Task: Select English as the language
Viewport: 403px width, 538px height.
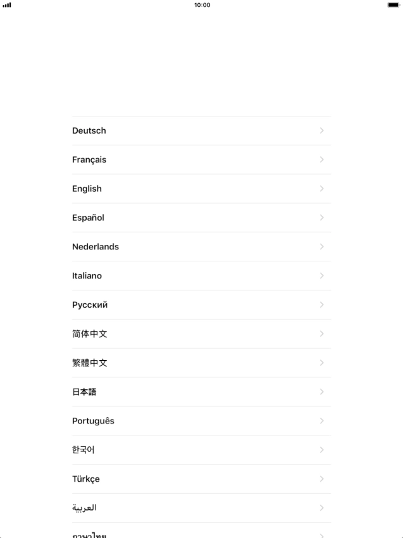Action: (x=201, y=189)
